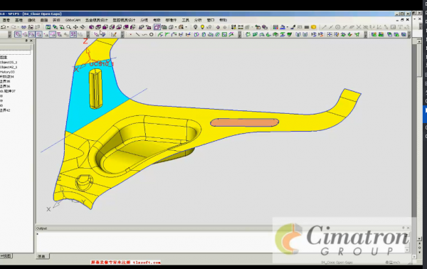427x269 pixels.
Task: Select the Object42_1 tree entry
Action: (x=9, y=67)
